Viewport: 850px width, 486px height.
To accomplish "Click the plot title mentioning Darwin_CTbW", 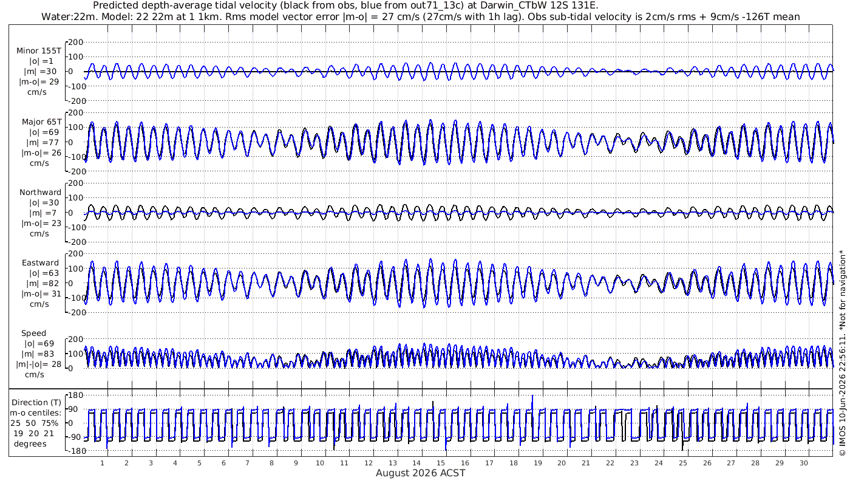I will 345,5.
